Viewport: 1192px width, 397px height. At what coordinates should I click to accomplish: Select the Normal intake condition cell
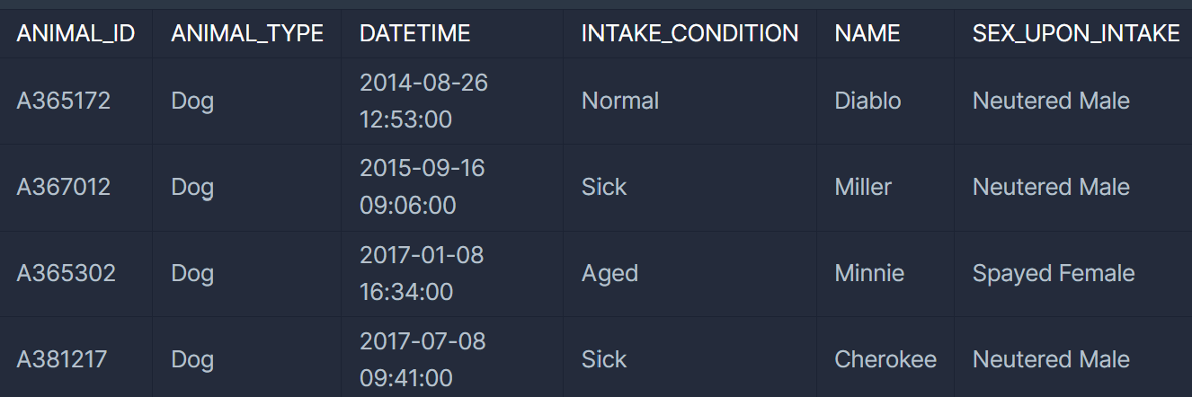pyautogui.click(x=620, y=101)
